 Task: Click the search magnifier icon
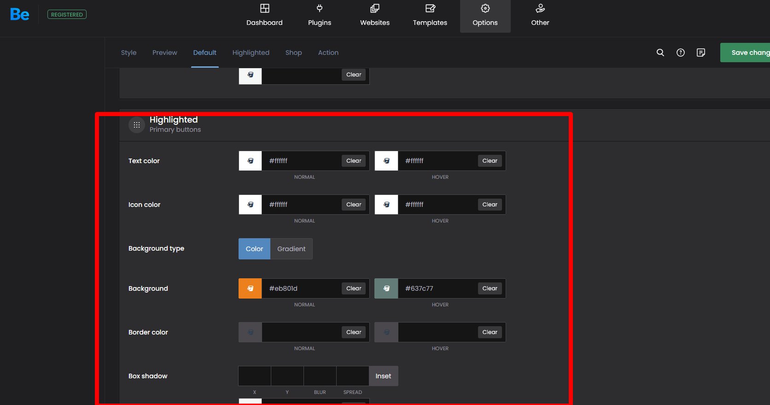tap(660, 53)
